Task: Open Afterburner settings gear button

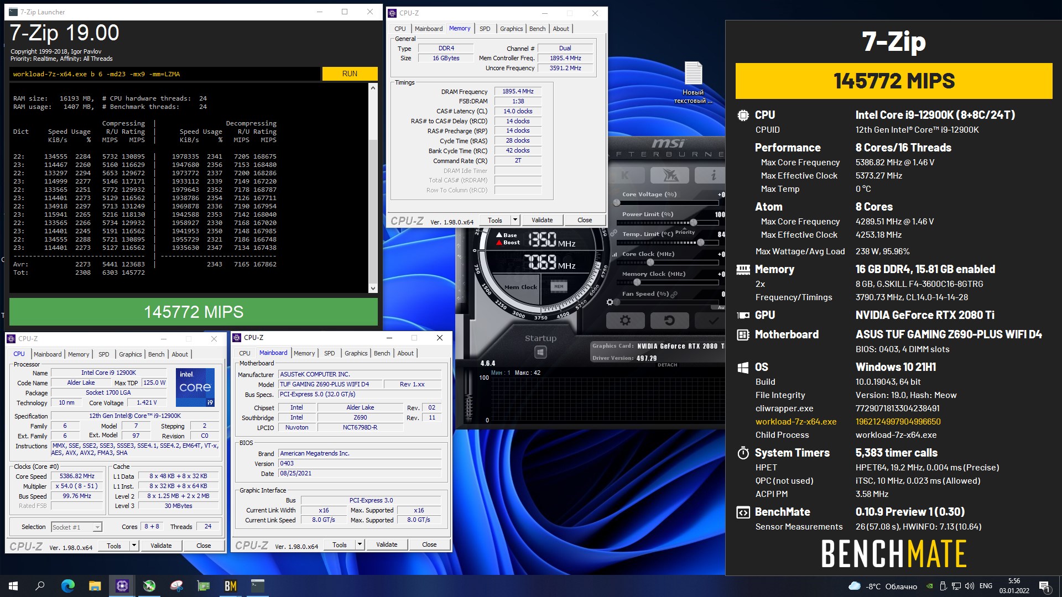Action: click(625, 320)
